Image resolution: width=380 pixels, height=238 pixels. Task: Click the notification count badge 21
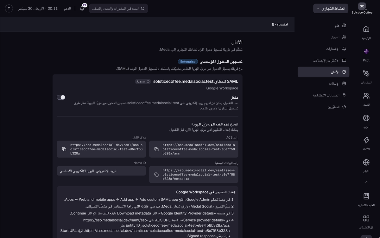pos(85,5)
